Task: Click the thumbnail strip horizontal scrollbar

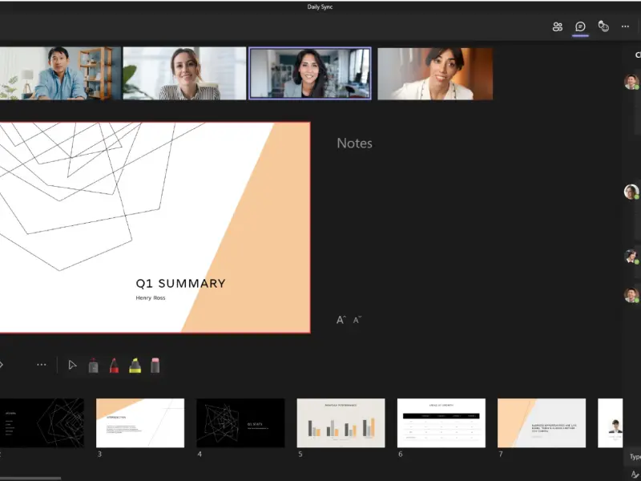Action: (30, 478)
